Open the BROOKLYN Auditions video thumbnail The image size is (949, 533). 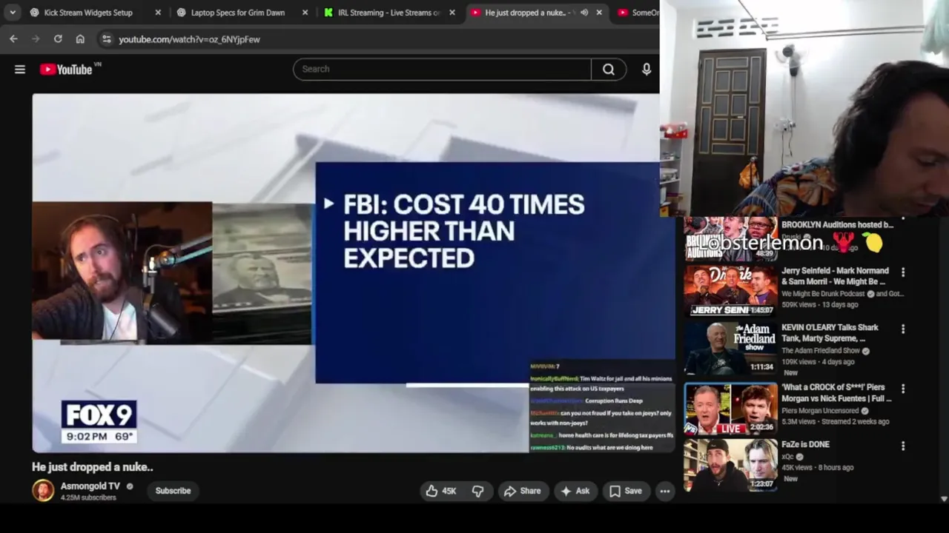click(730, 238)
